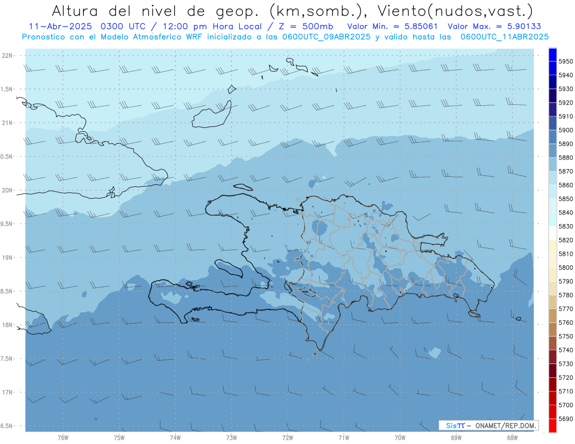The width and height of the screenshot is (575, 444).
Task: Click the '5770' colorbar label
Action: coord(566,308)
